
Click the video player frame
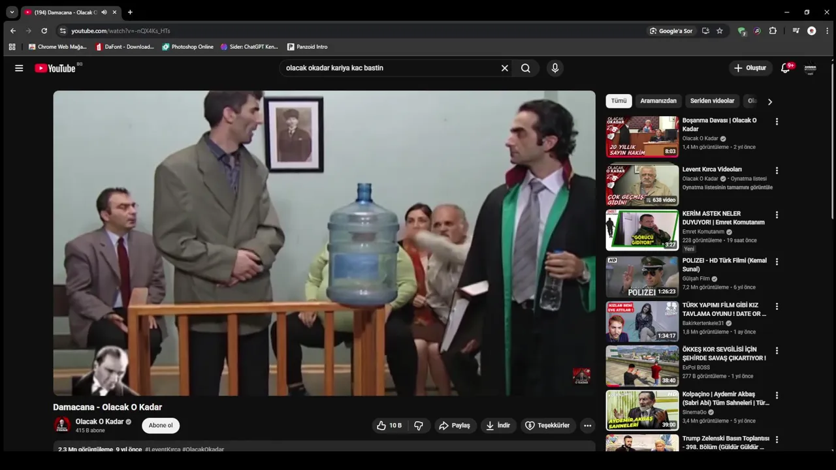click(x=324, y=243)
